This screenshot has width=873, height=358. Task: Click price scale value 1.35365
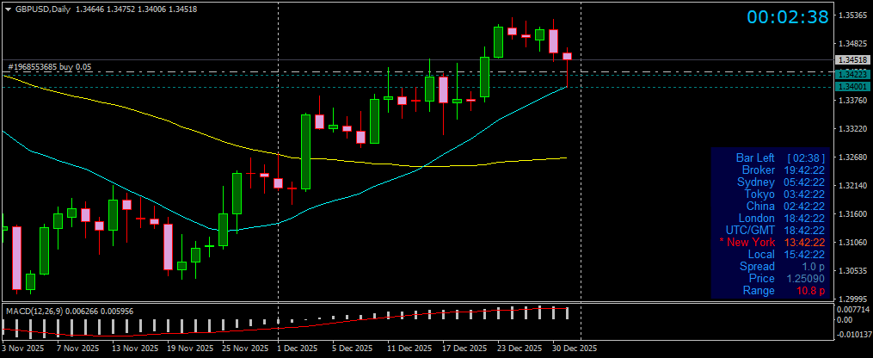853,15
